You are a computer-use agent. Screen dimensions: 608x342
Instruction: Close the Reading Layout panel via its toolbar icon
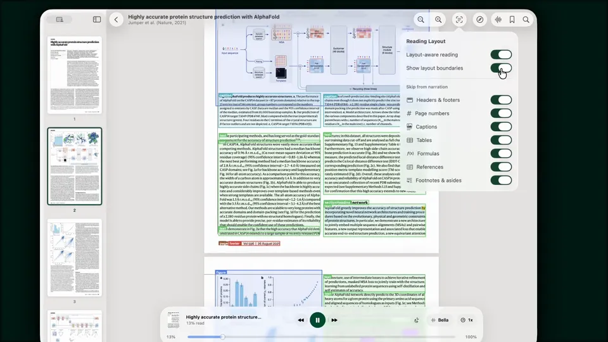pos(459,20)
